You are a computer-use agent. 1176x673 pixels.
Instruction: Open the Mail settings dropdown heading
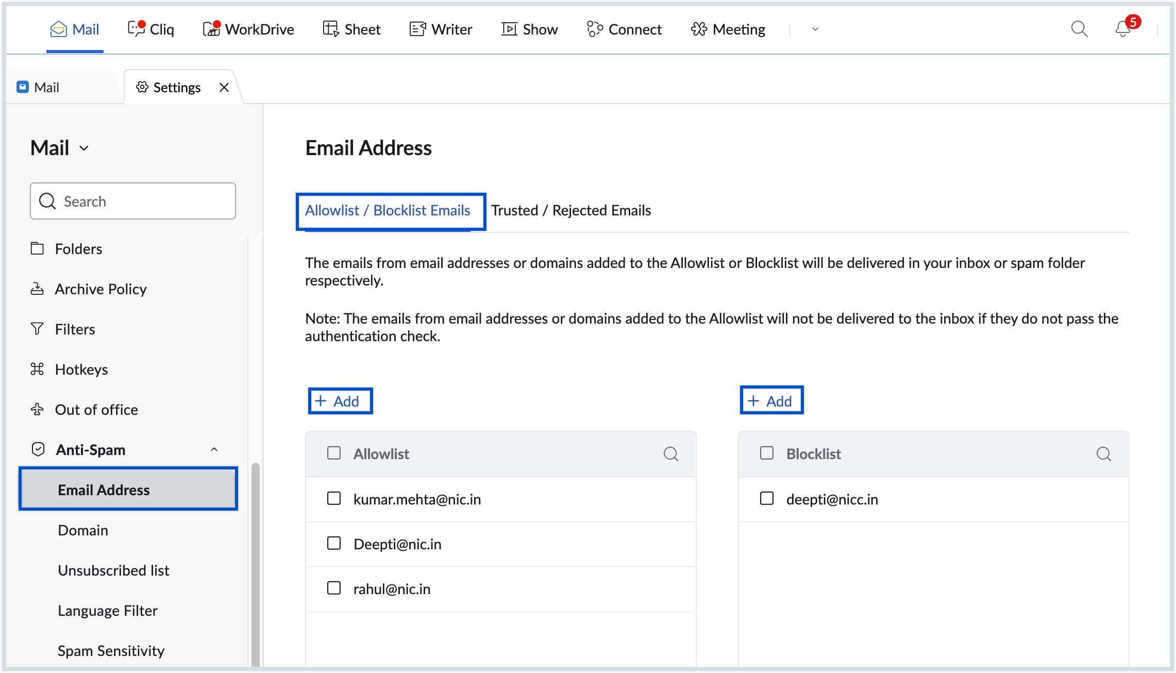tap(60, 148)
